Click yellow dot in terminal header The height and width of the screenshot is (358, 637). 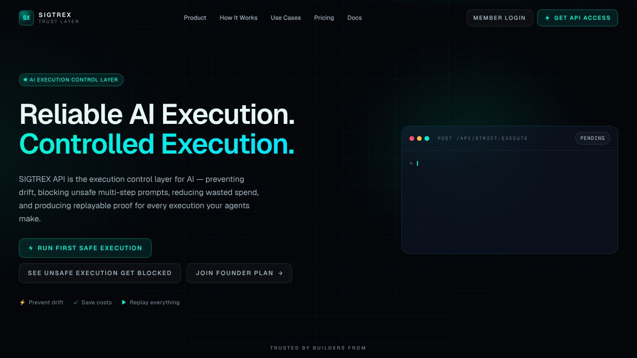(x=419, y=138)
